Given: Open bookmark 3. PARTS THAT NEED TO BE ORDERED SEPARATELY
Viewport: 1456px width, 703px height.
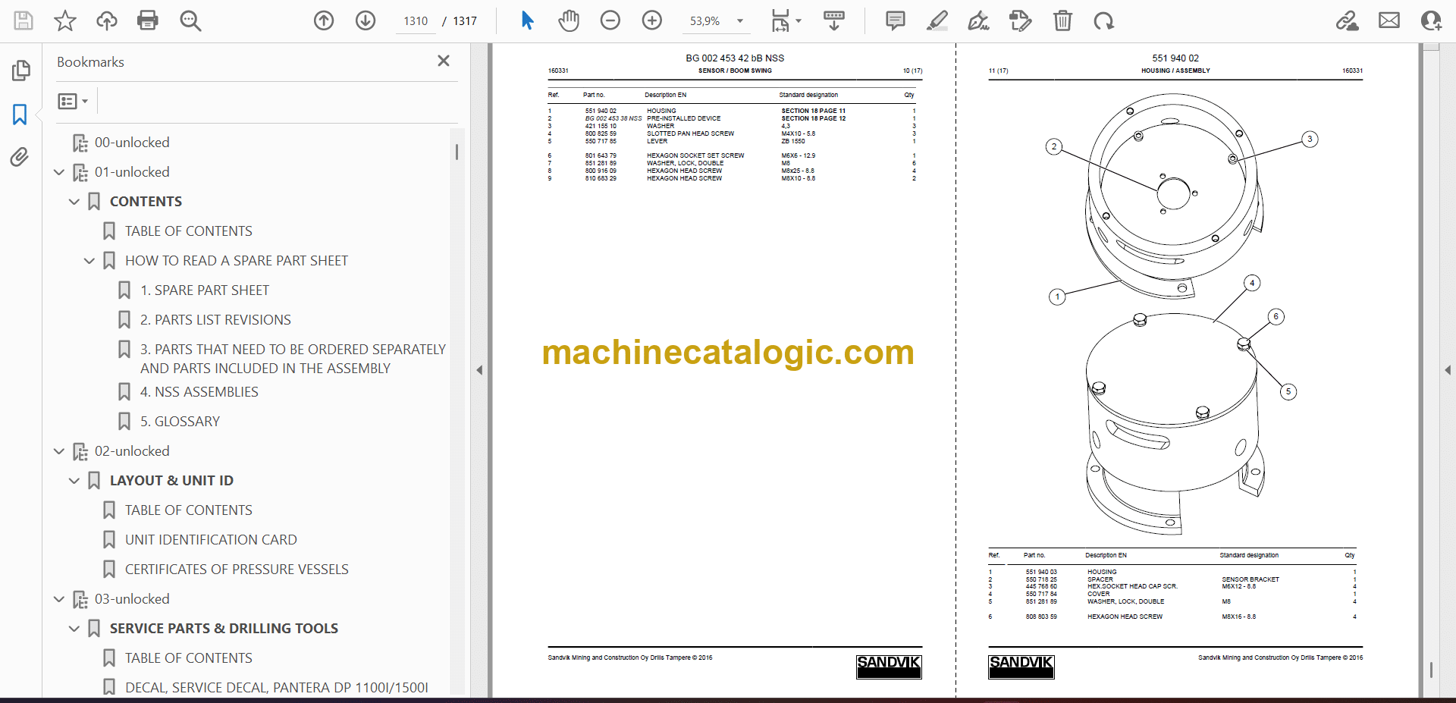Looking at the screenshot, I should [x=293, y=359].
